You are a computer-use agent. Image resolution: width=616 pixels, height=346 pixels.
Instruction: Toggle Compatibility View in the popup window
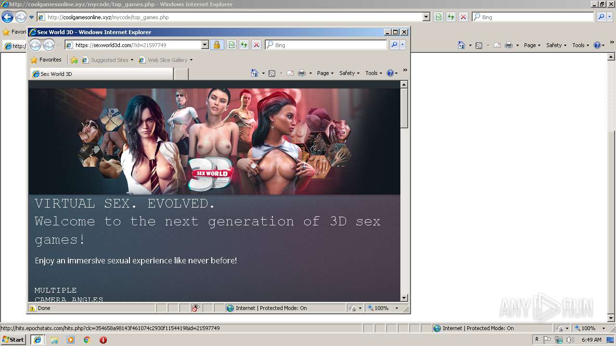tap(231, 45)
